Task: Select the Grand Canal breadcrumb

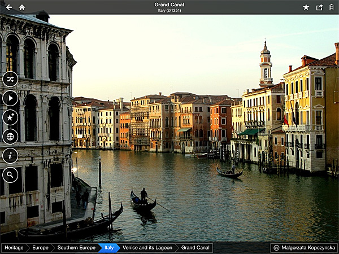Action: pos(195,248)
